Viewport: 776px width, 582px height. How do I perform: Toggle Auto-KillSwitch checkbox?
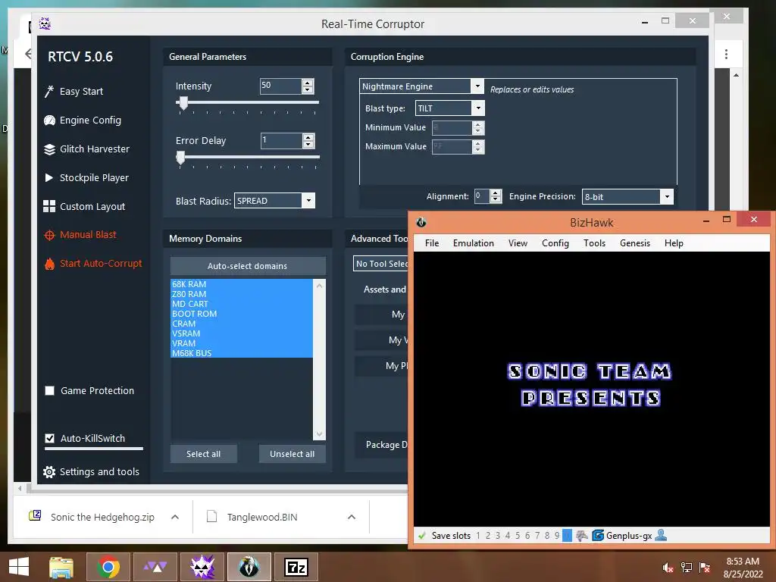(x=49, y=439)
